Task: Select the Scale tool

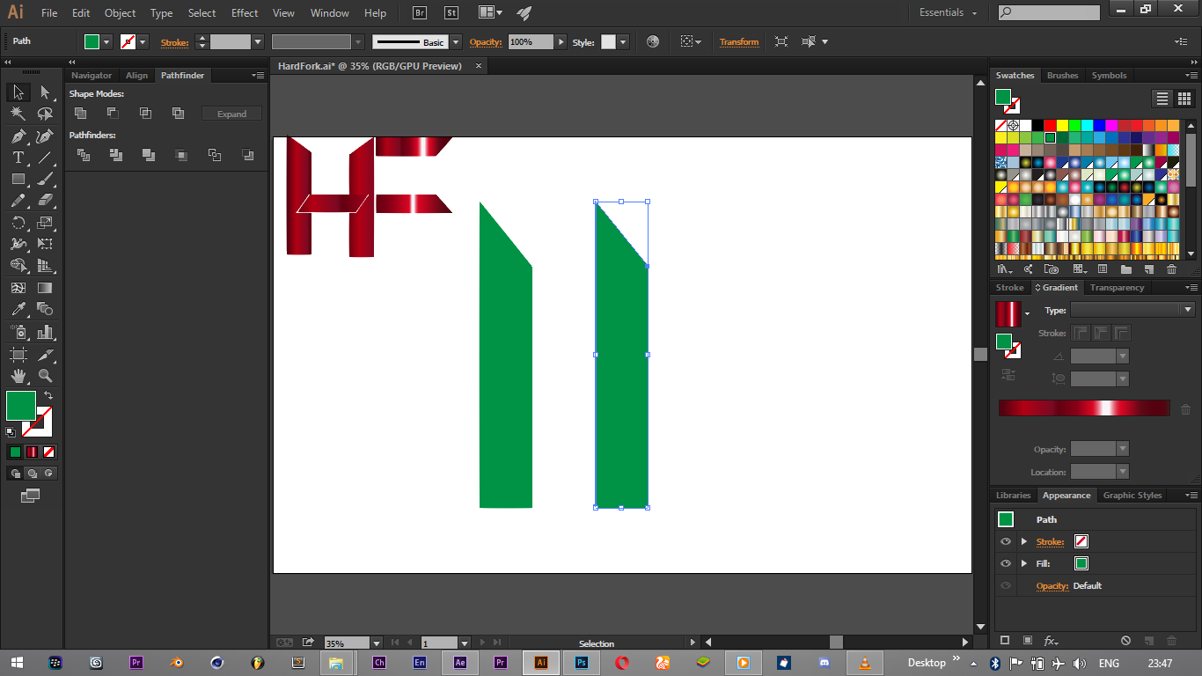Action: 45,223
